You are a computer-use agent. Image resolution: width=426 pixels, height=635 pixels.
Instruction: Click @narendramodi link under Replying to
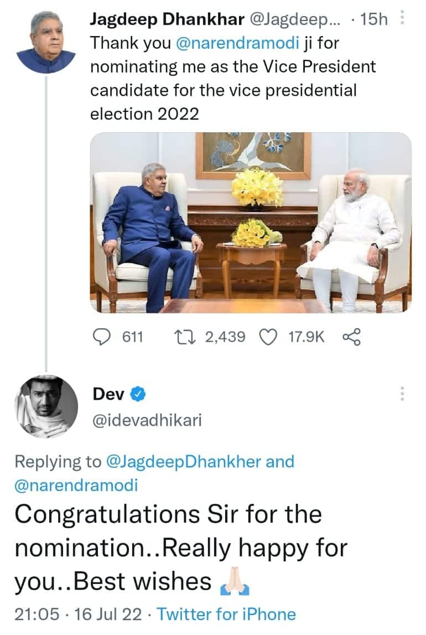point(76,486)
